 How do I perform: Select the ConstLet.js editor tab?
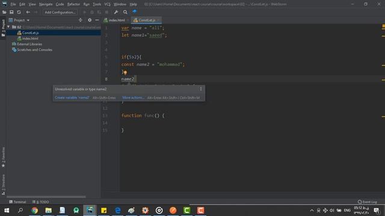(147, 20)
